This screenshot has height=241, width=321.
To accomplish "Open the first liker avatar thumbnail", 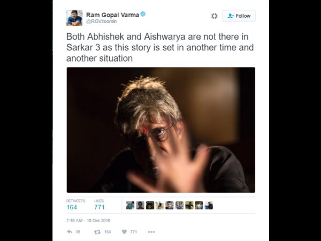I will (x=130, y=205).
